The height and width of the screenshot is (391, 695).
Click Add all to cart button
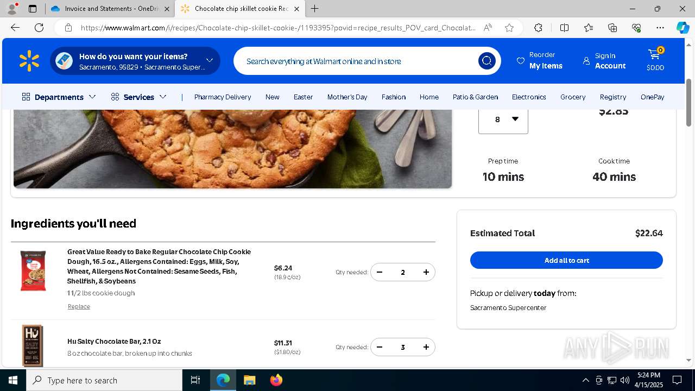point(566,260)
